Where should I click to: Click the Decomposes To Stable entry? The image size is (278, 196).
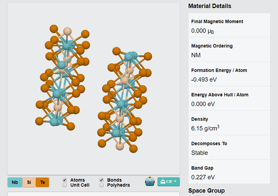pos(229,148)
